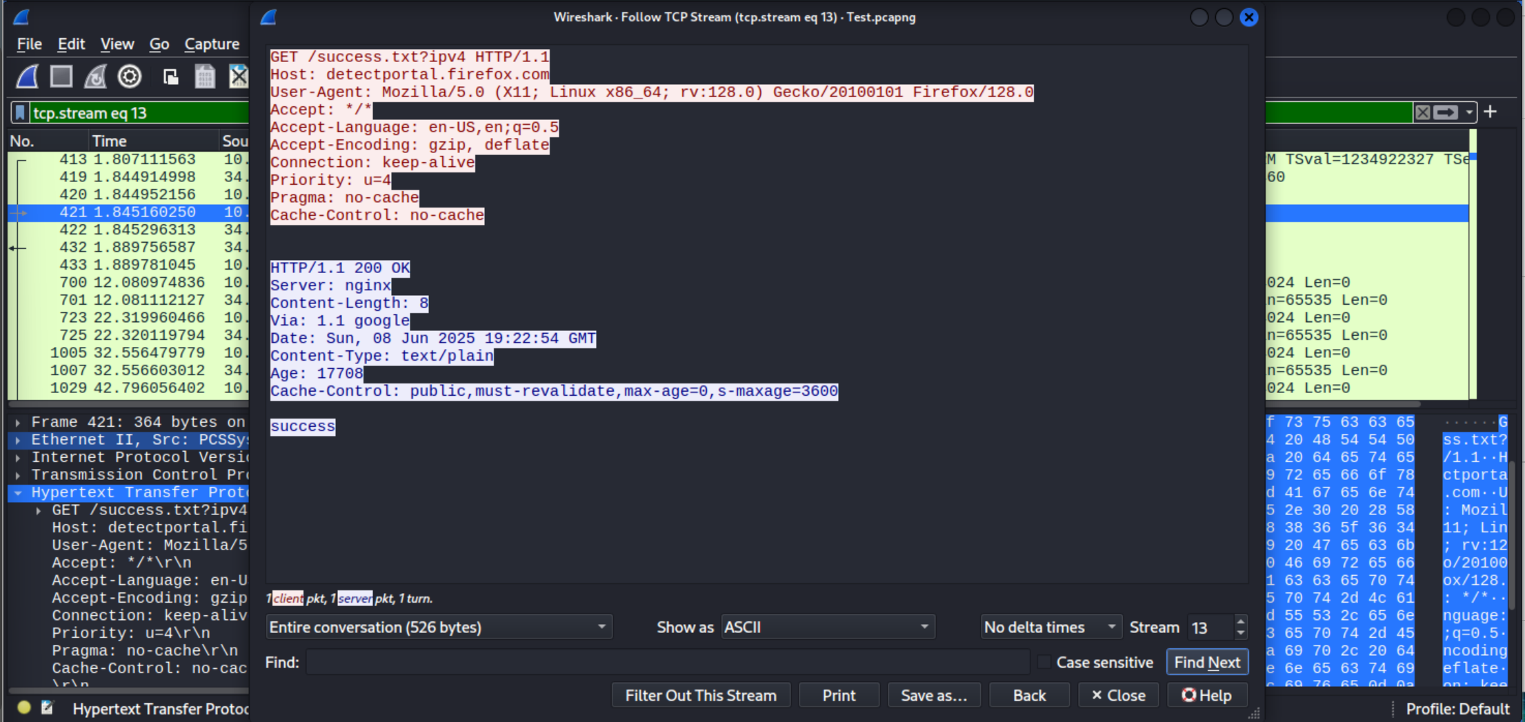1525x722 pixels.
Task: Open expert information from status bar circle
Action: coord(24,708)
